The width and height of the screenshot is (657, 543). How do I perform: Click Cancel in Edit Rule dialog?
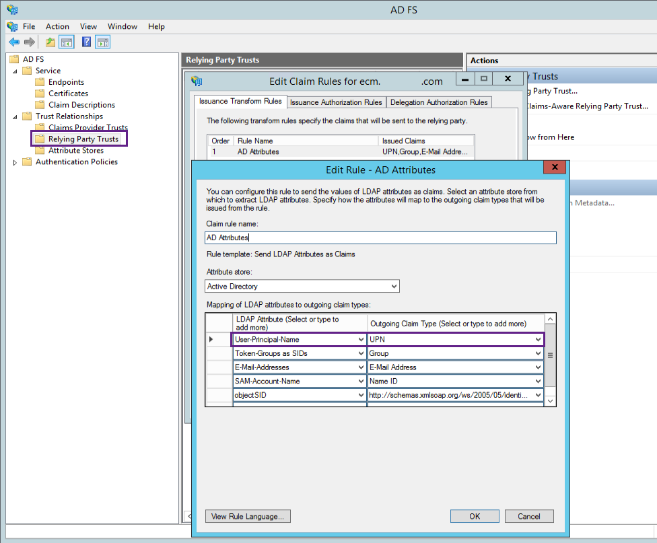(x=529, y=516)
